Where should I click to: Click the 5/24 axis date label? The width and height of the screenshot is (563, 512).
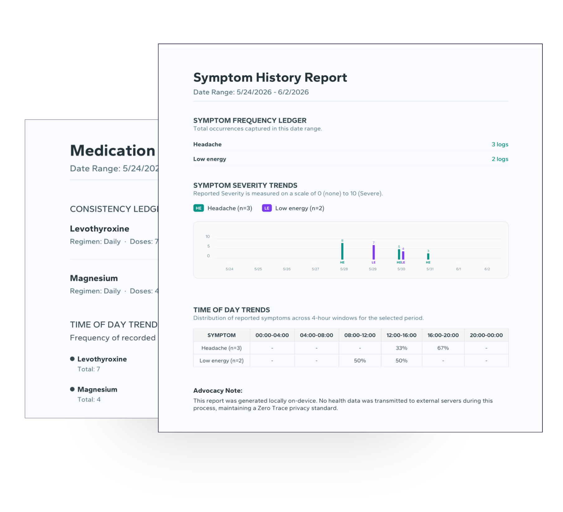[x=229, y=269]
